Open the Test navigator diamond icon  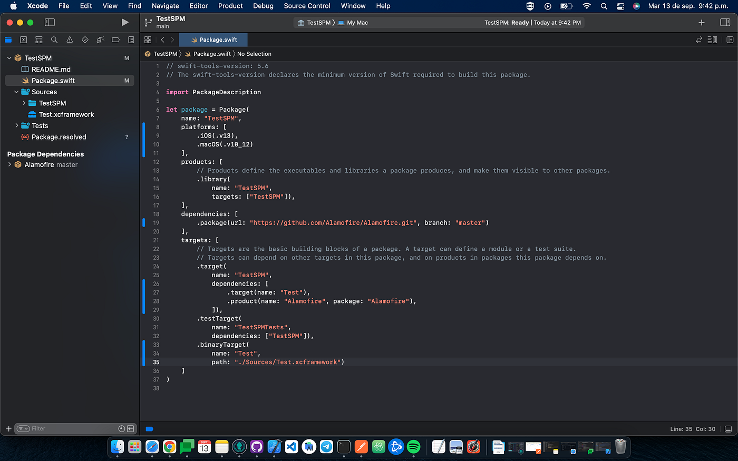[x=85, y=40]
